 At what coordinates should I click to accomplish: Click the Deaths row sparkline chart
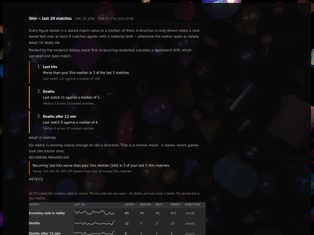94,223
